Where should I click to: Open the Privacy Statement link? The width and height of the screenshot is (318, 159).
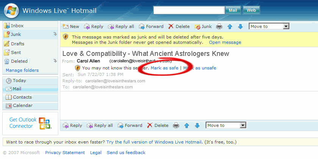coord(65,153)
